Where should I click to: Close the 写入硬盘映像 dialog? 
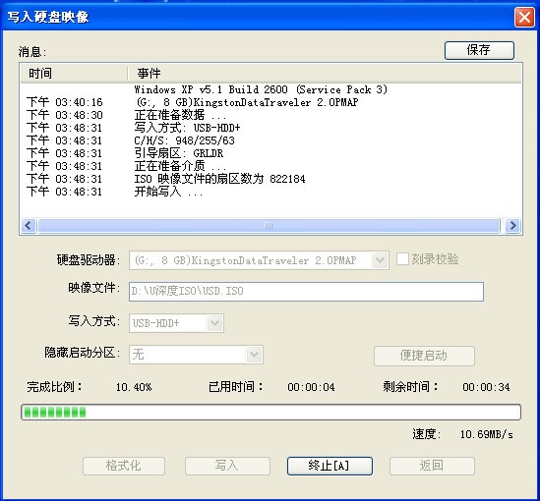pos(524,17)
